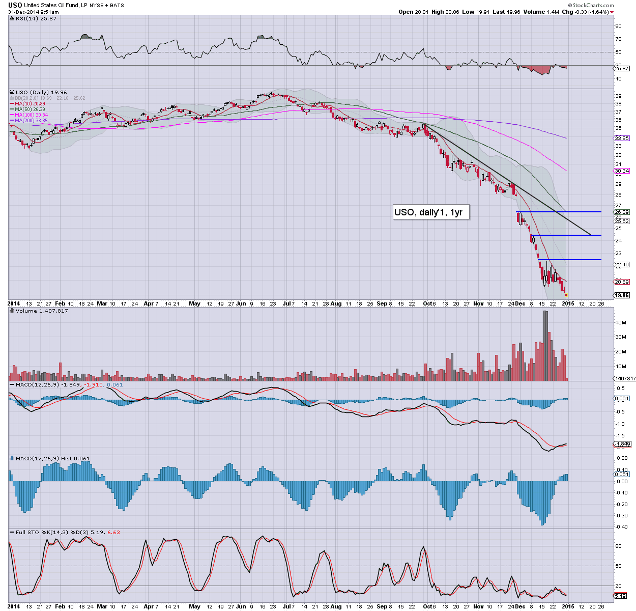The height and width of the screenshot is (611, 636).
Task: Click the MACD(12,26,9) -1.849 panel label
Action: pos(48,385)
